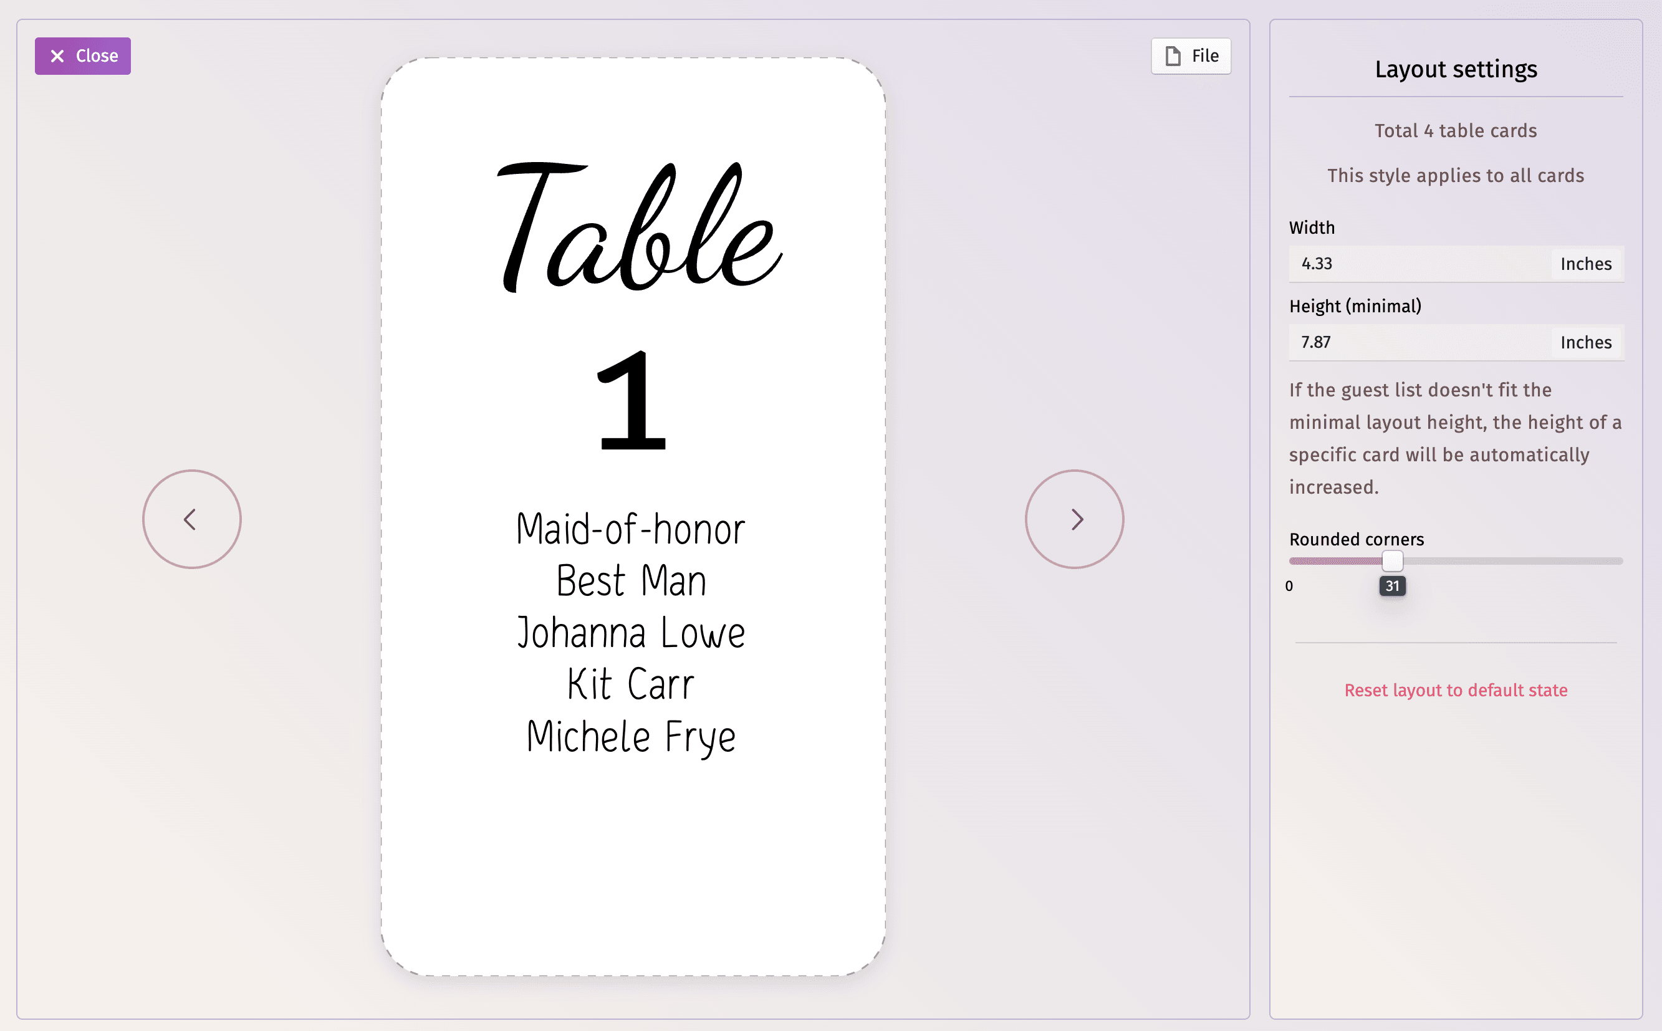
Task: Click the File button top right
Action: click(x=1190, y=55)
